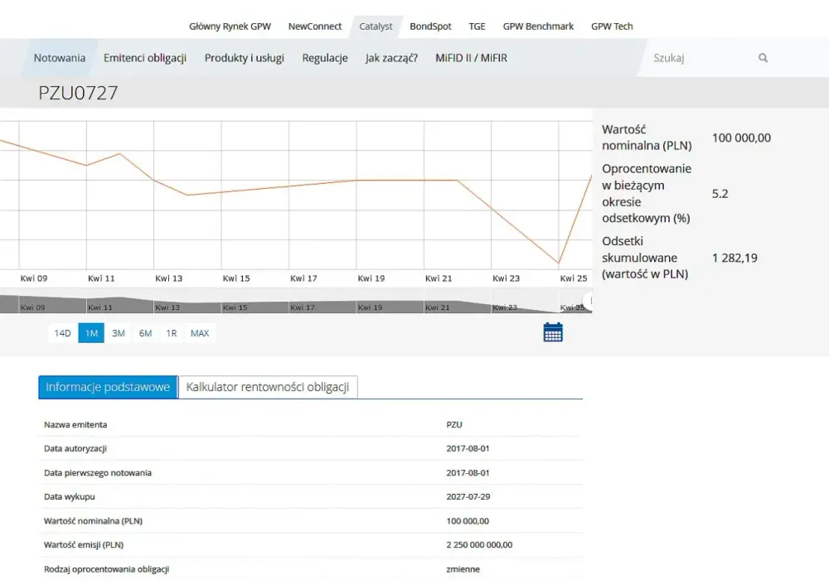Click Data autoryzacji value 2017-08-01
Screen dimensions: 829x580
(468, 448)
